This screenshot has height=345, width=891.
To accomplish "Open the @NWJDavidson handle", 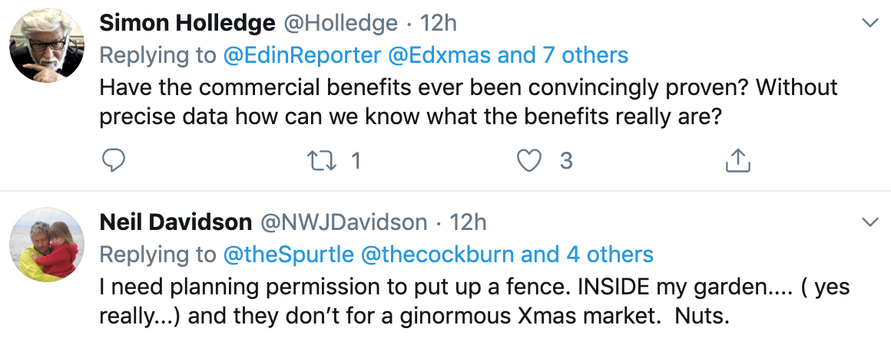I will 344,222.
